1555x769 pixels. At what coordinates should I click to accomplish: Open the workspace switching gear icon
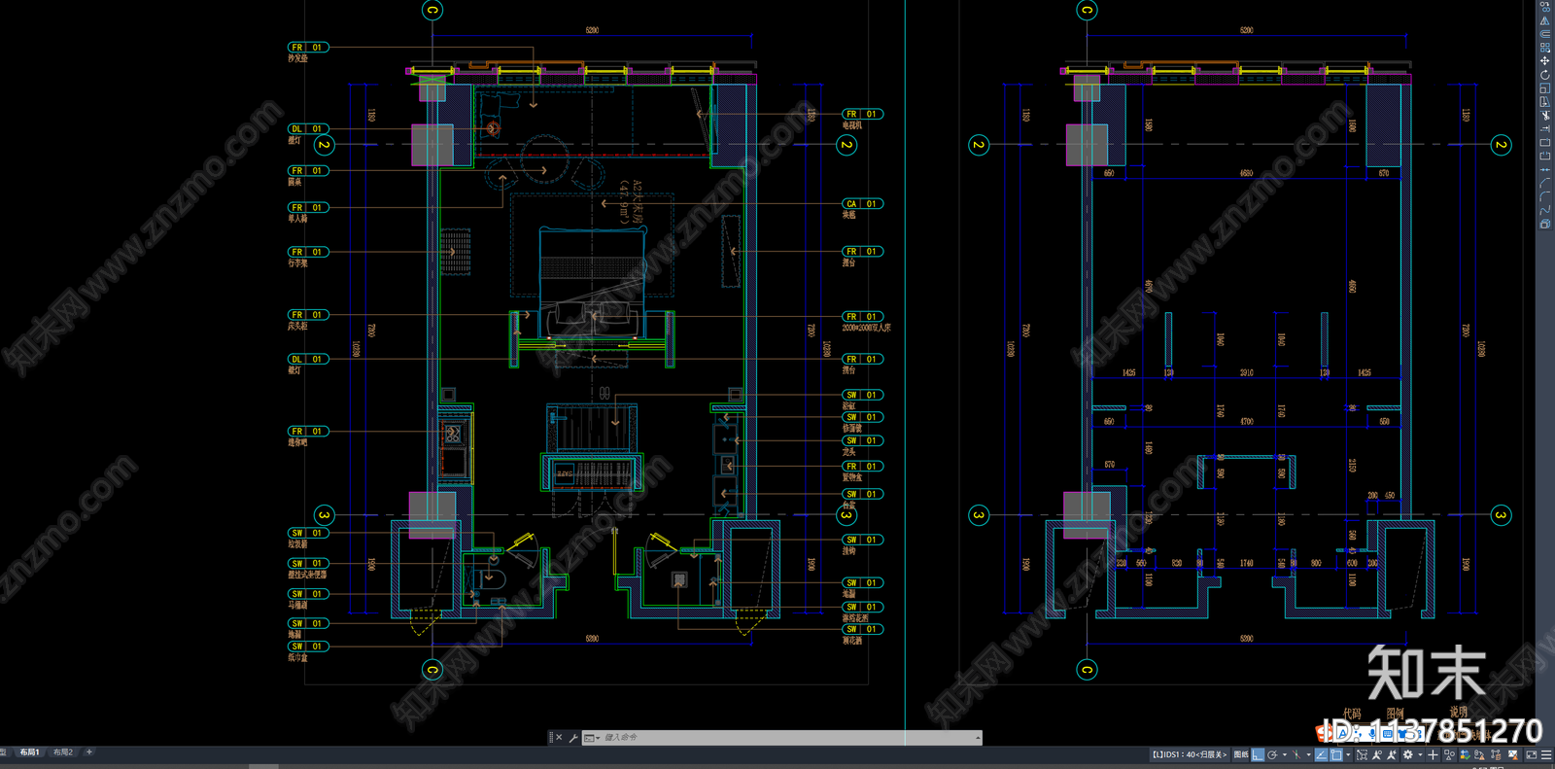1407,754
